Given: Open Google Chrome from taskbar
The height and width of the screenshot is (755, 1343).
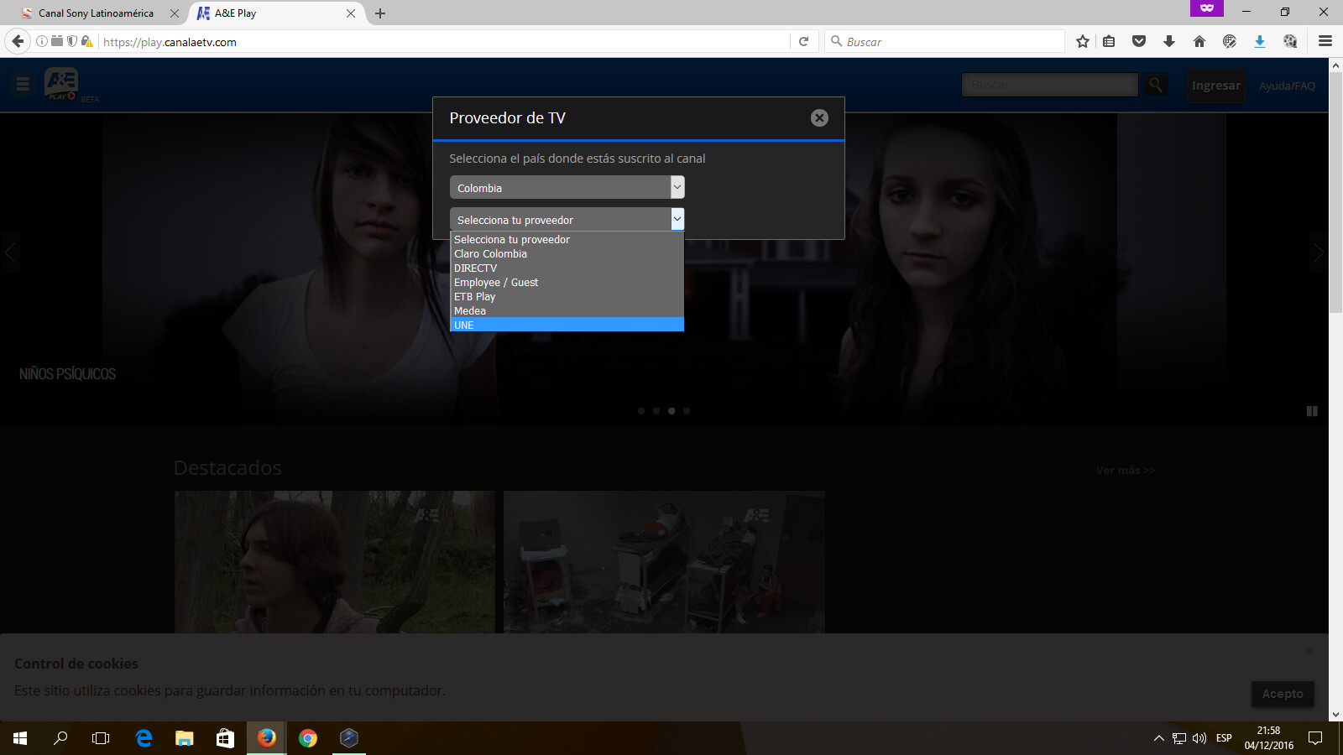Looking at the screenshot, I should click(308, 738).
